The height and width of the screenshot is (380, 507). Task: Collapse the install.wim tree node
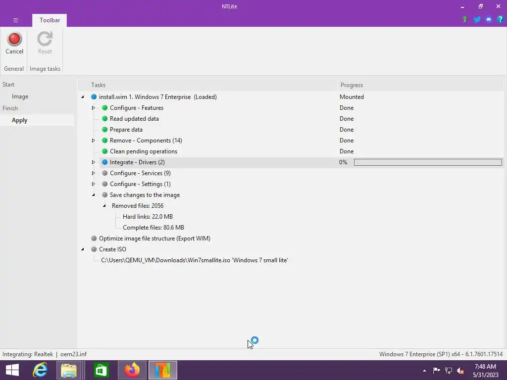83,97
